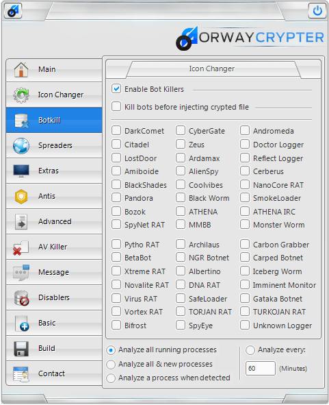The height and width of the screenshot is (405, 329).
Task: Tick the Carbon Grabber checkbox
Action: pyautogui.click(x=245, y=244)
